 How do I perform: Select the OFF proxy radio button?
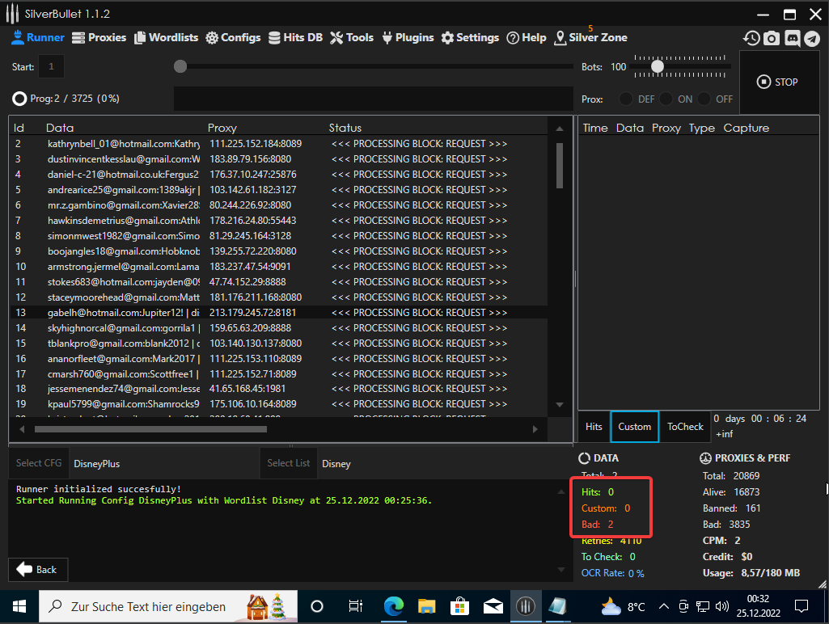click(x=704, y=99)
